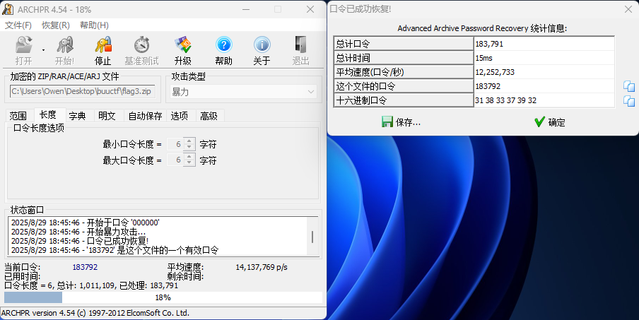This screenshot has width=639, height=320.
Task: Open the 帮助(H) menu in menu bar
Action: (94, 25)
